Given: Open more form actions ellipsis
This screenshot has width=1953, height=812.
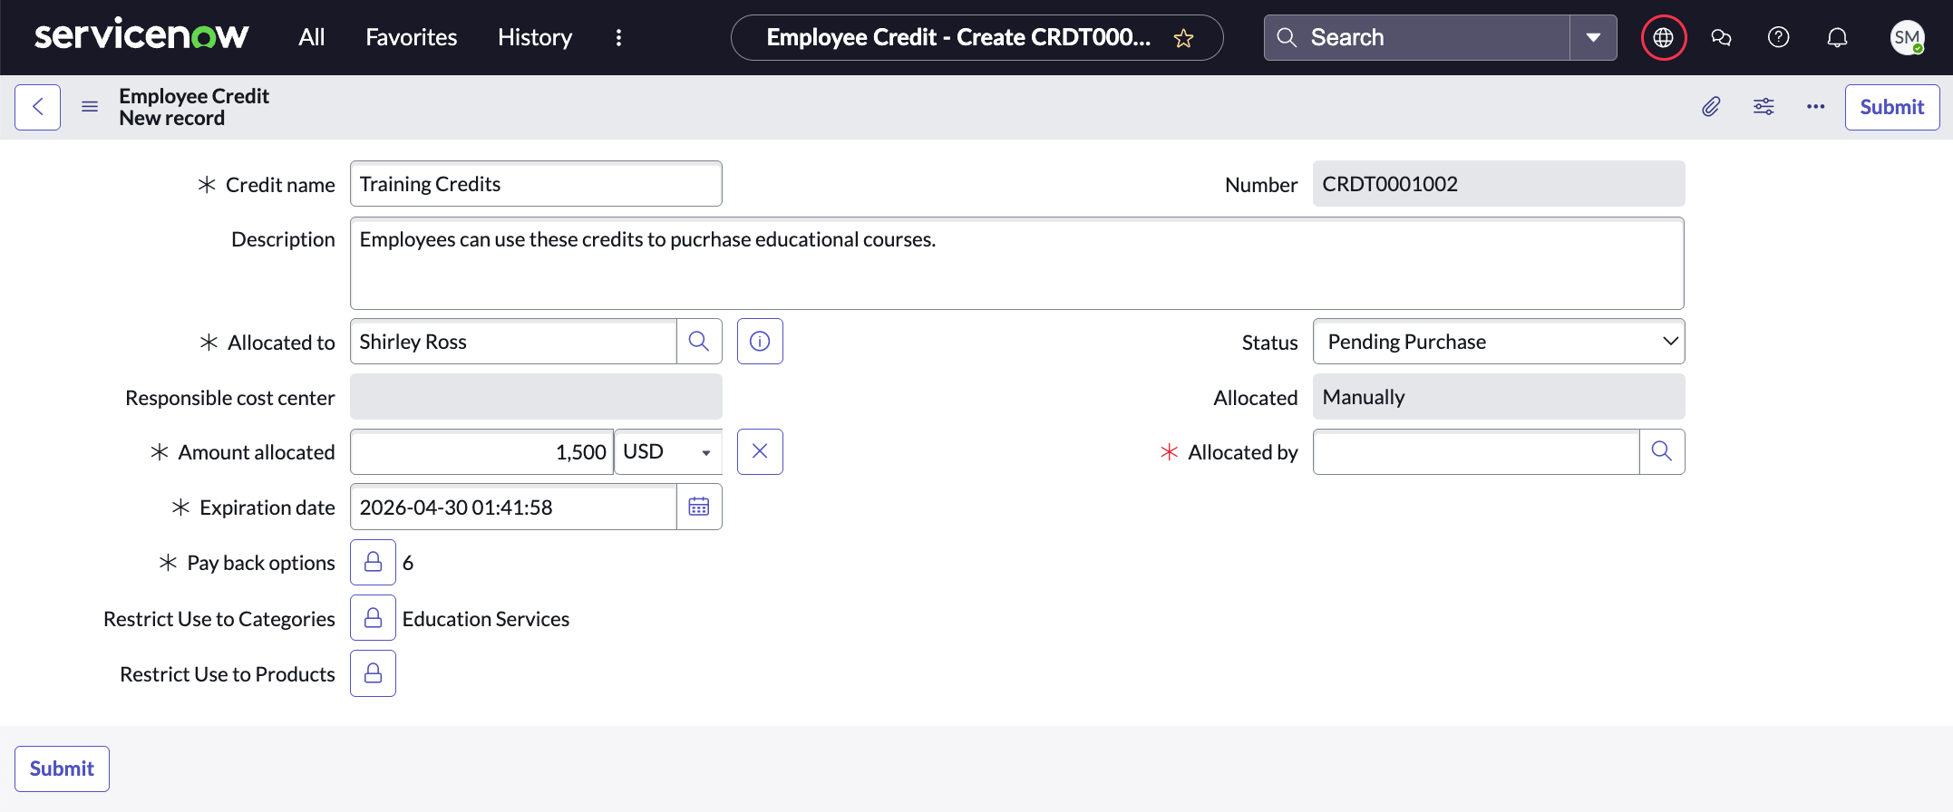Looking at the screenshot, I should [x=1815, y=107].
